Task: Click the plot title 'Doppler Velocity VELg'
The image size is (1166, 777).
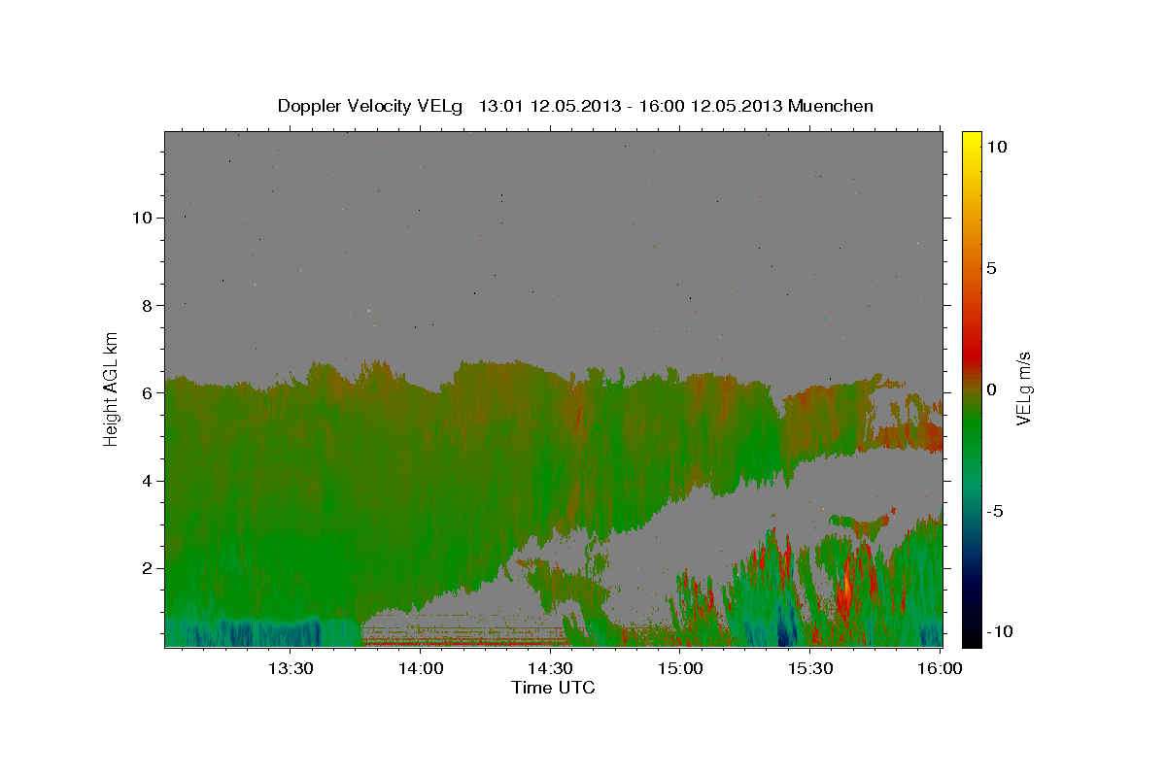Action: coord(369,106)
